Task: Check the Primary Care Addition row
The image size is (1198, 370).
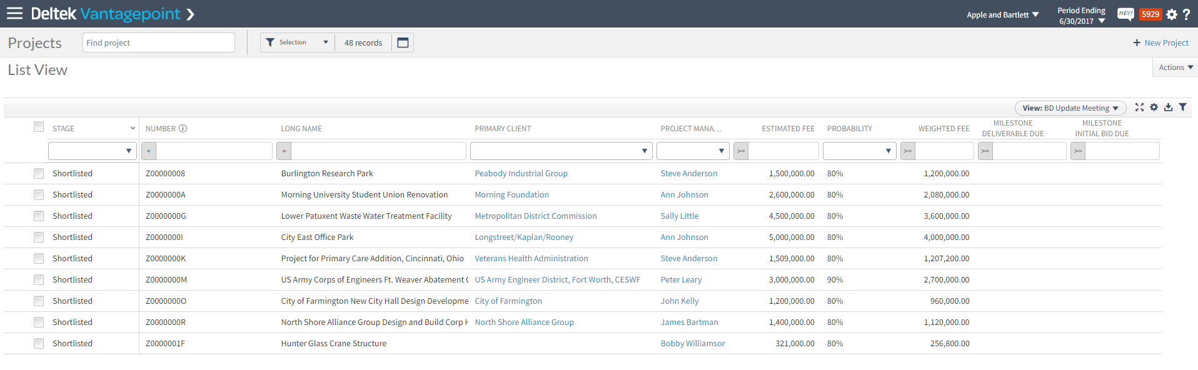Action: 39,258
